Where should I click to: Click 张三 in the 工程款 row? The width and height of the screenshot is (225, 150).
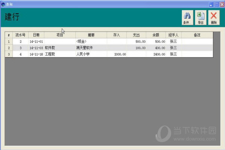pos(173,54)
